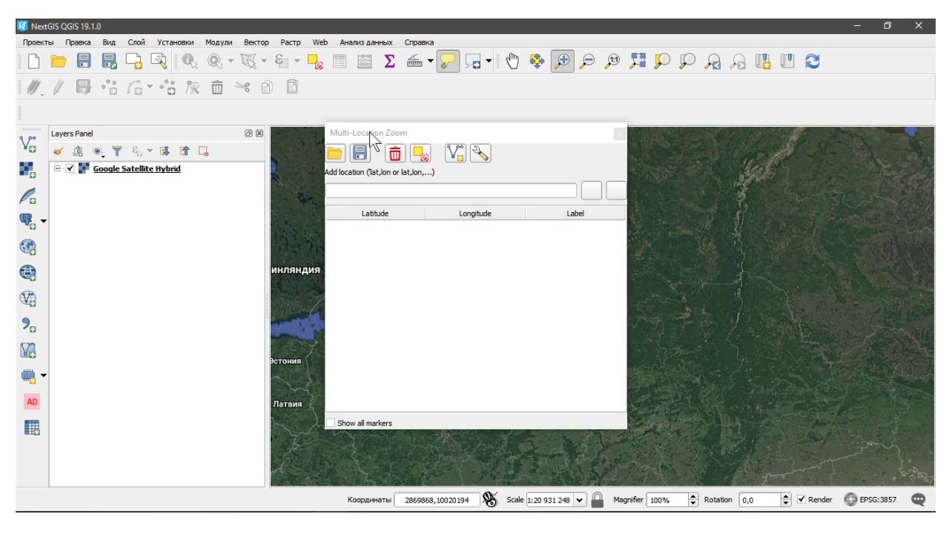Click EPSG:3857 CRS button
The image size is (949, 534).
click(x=870, y=500)
